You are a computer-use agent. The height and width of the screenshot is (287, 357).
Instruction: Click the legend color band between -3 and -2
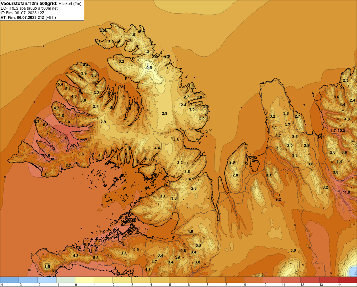pos(28,280)
